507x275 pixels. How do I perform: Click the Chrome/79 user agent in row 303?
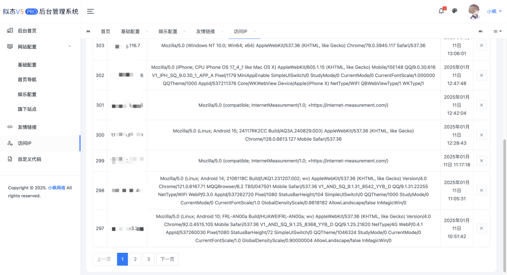coord(293,45)
